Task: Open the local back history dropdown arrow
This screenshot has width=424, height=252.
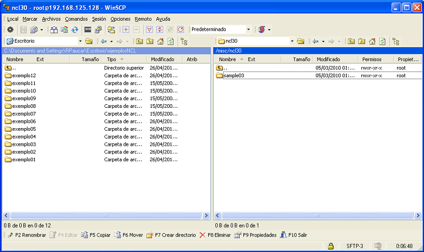Action: click(x=111, y=41)
